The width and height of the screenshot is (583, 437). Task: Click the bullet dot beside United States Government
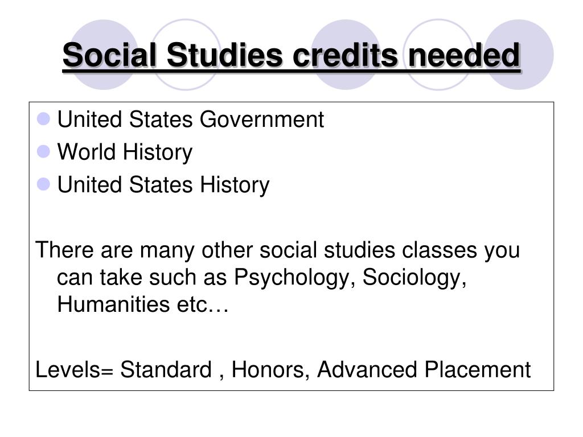[x=43, y=119]
